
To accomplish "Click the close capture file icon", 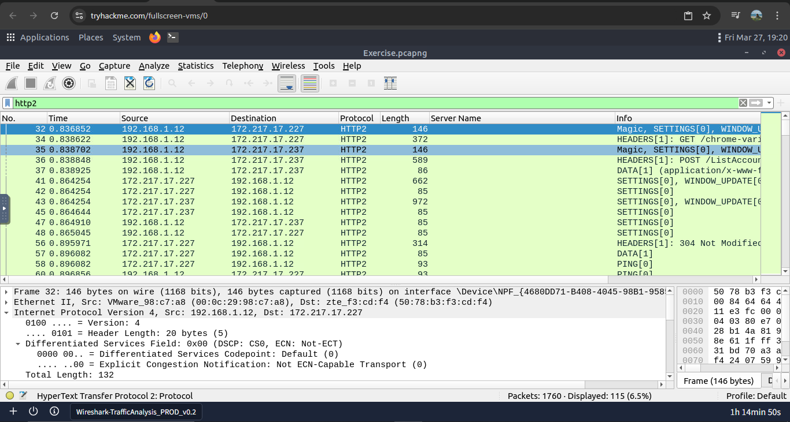I will (130, 83).
